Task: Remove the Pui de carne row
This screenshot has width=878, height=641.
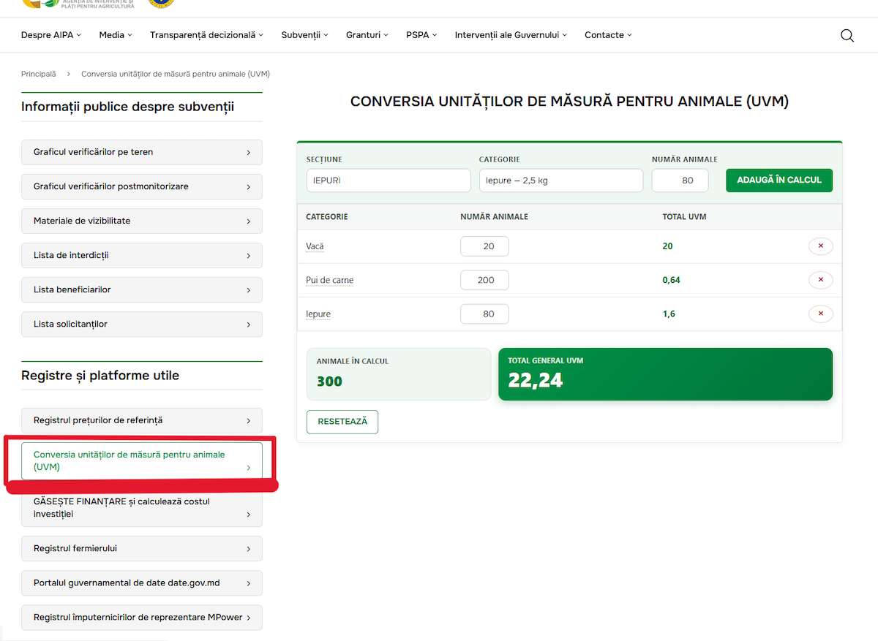Action: point(820,280)
